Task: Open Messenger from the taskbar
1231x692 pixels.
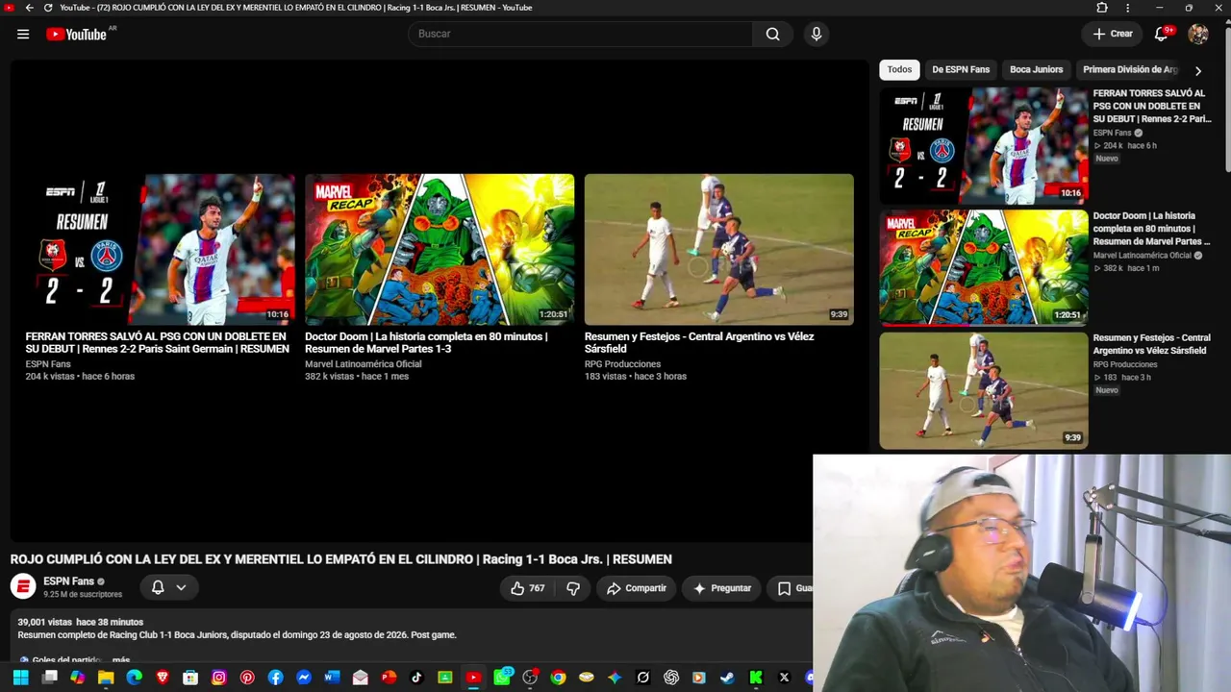Action: tap(304, 678)
